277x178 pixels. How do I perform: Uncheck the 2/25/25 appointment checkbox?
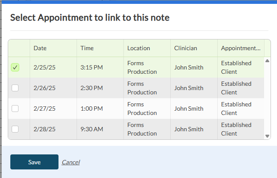[x=15, y=67]
